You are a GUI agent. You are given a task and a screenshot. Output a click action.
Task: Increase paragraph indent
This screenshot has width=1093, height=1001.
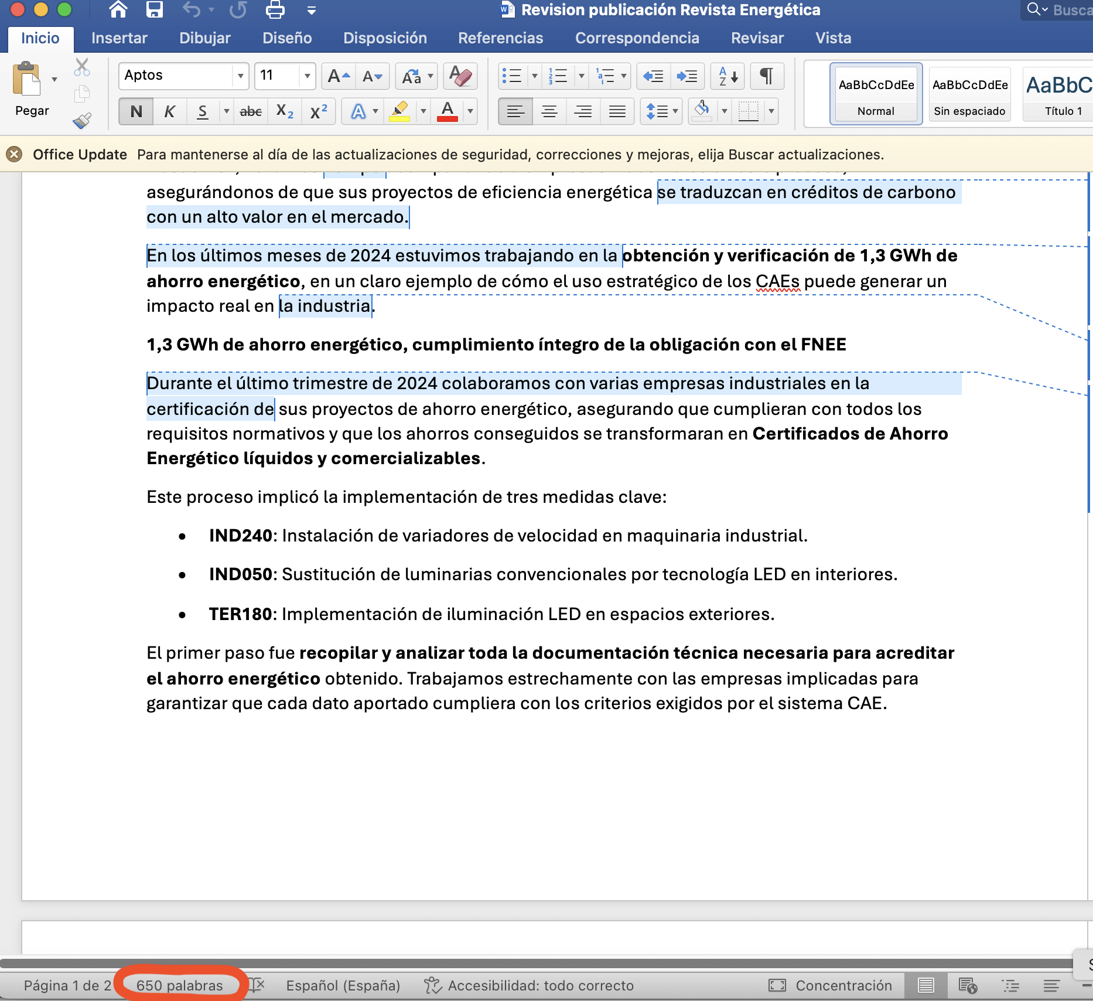click(x=687, y=76)
